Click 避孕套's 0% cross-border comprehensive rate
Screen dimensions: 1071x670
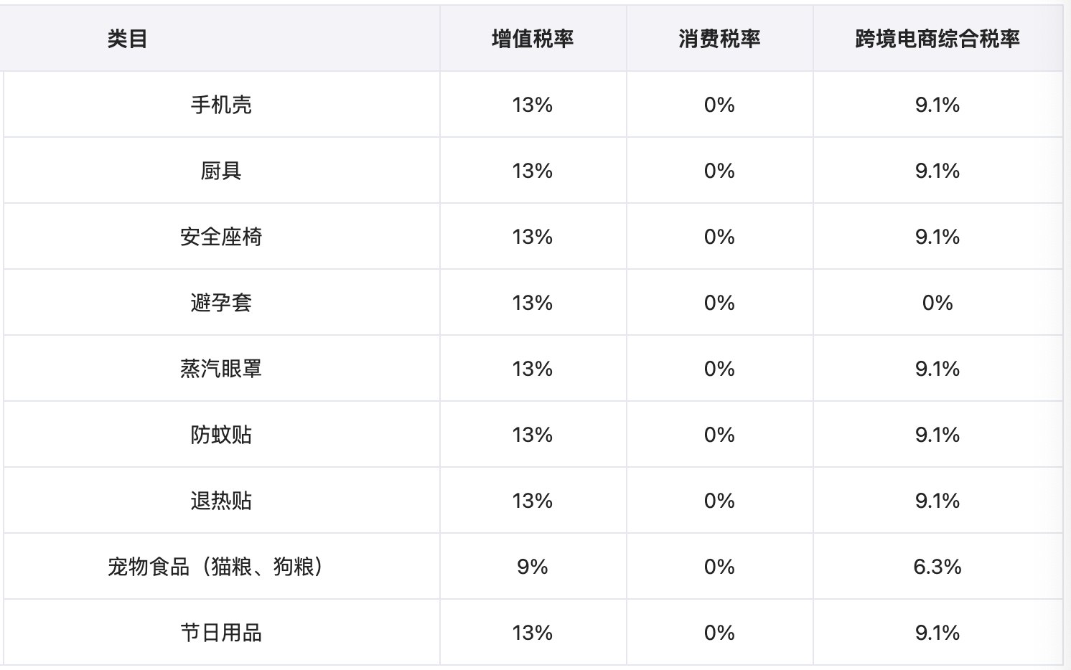(x=937, y=303)
